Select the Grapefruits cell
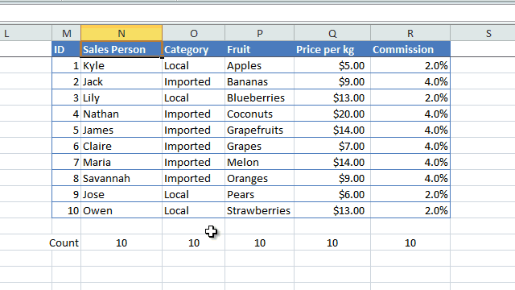 [259, 130]
